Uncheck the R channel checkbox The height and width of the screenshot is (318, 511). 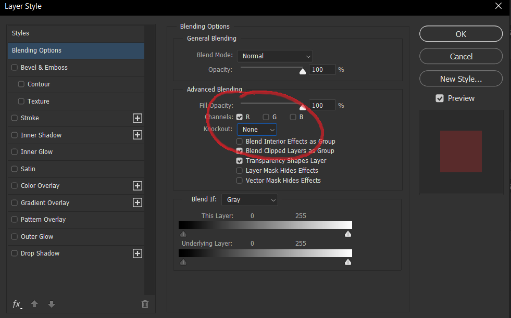tap(240, 117)
